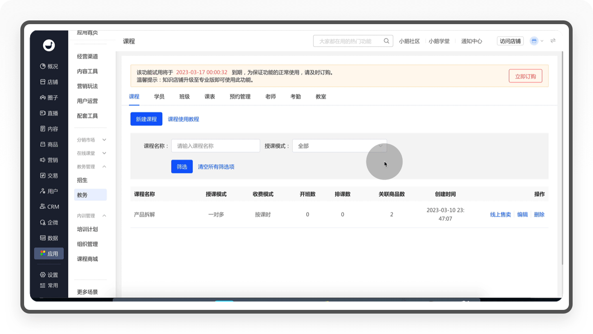Switch to the 学员 tab
593x334 pixels.
tap(159, 96)
